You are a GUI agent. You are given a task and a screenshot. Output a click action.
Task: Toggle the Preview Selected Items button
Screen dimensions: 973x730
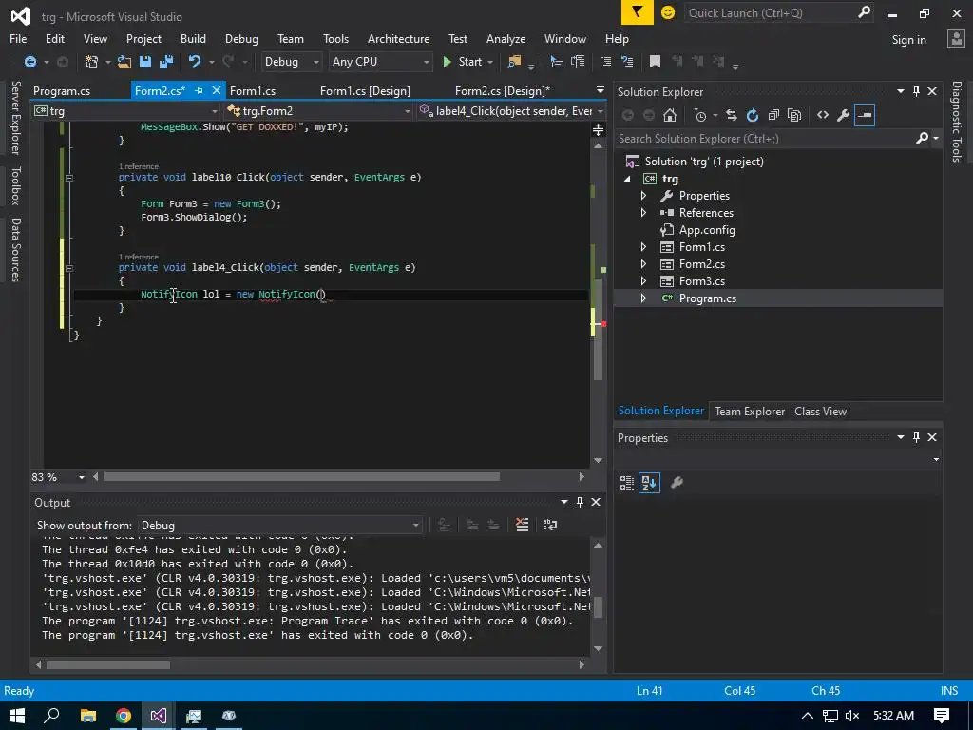click(865, 115)
